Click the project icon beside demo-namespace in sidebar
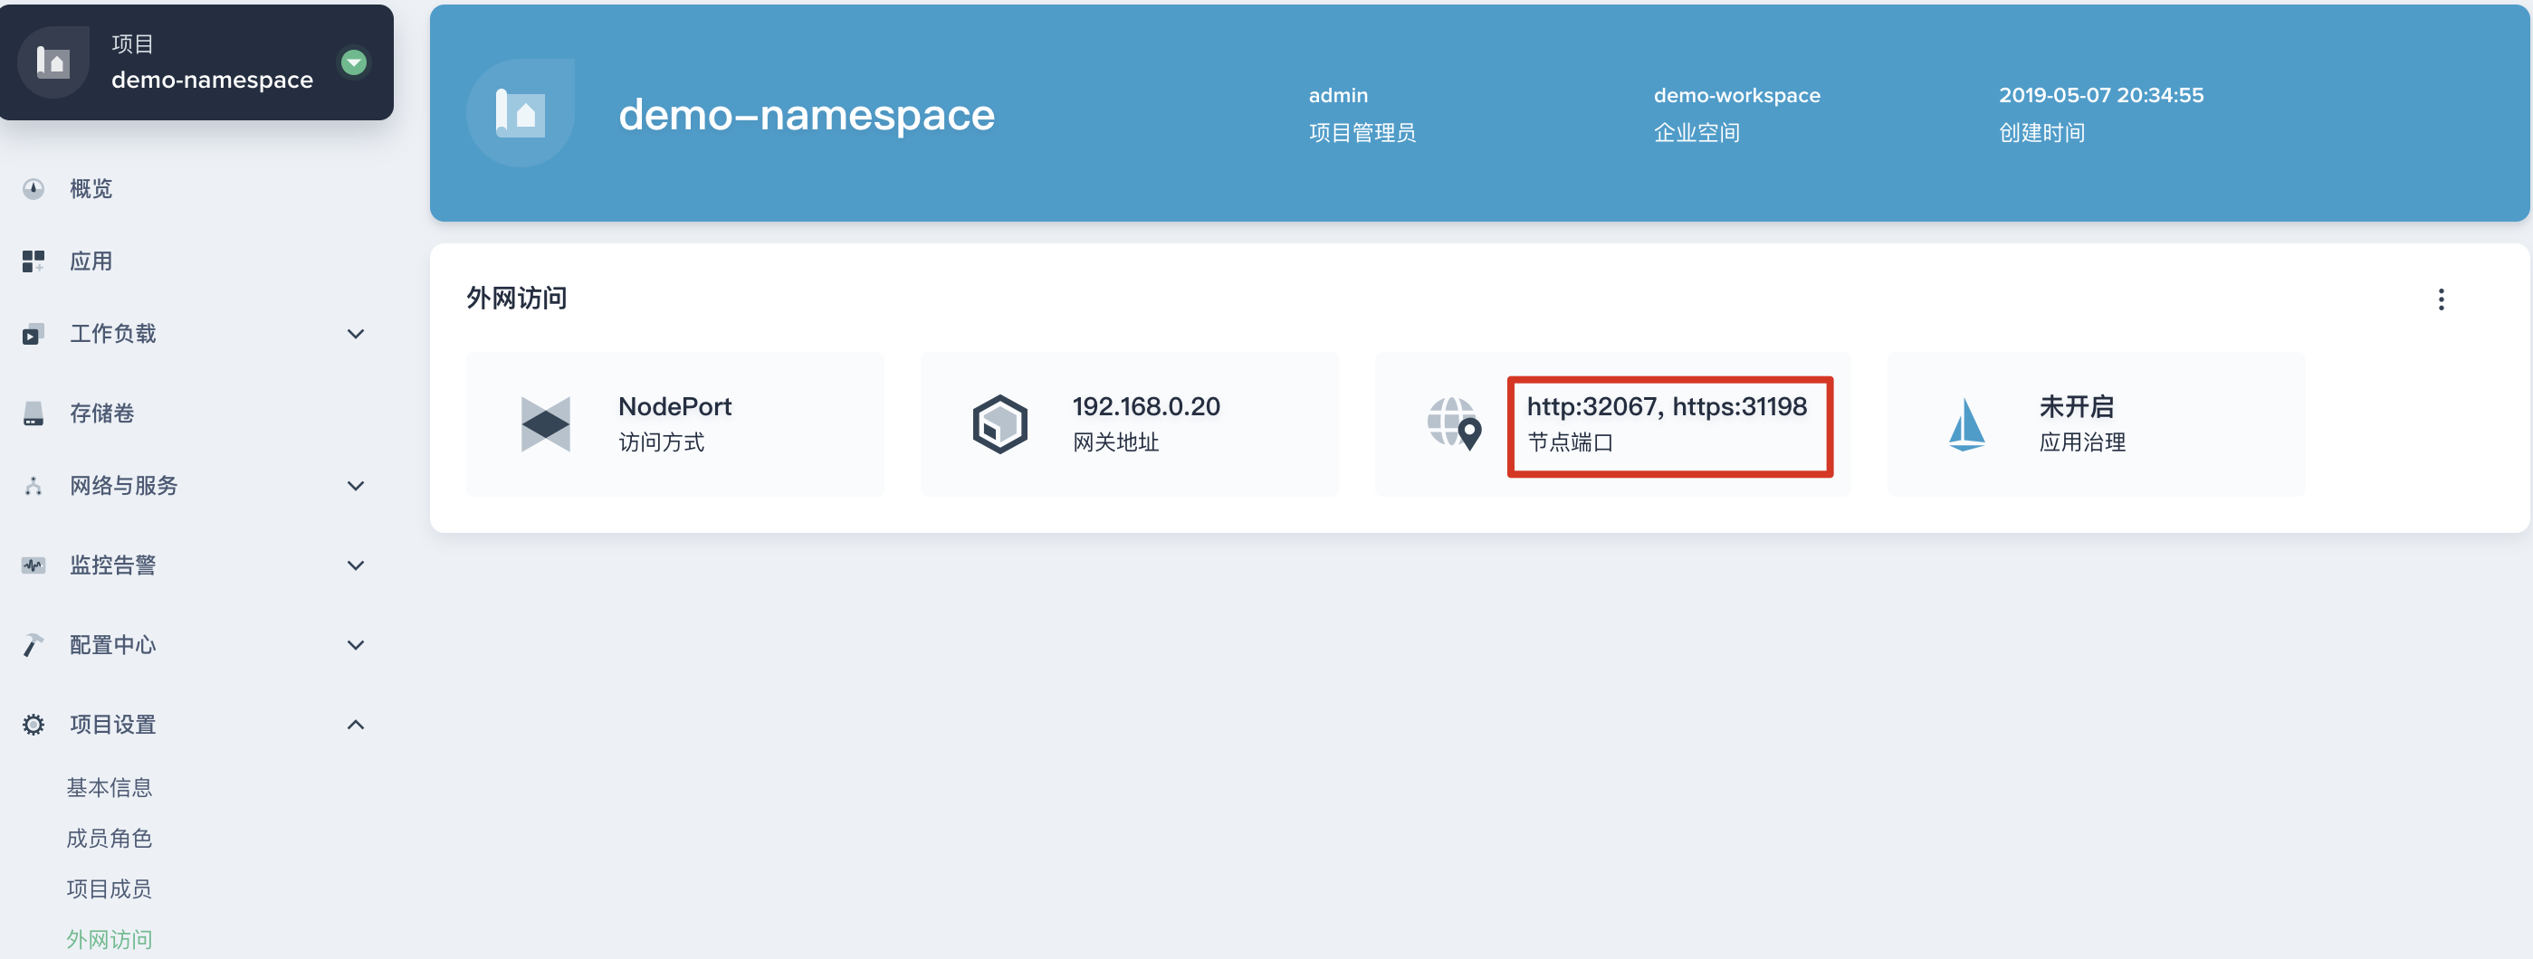 53,63
